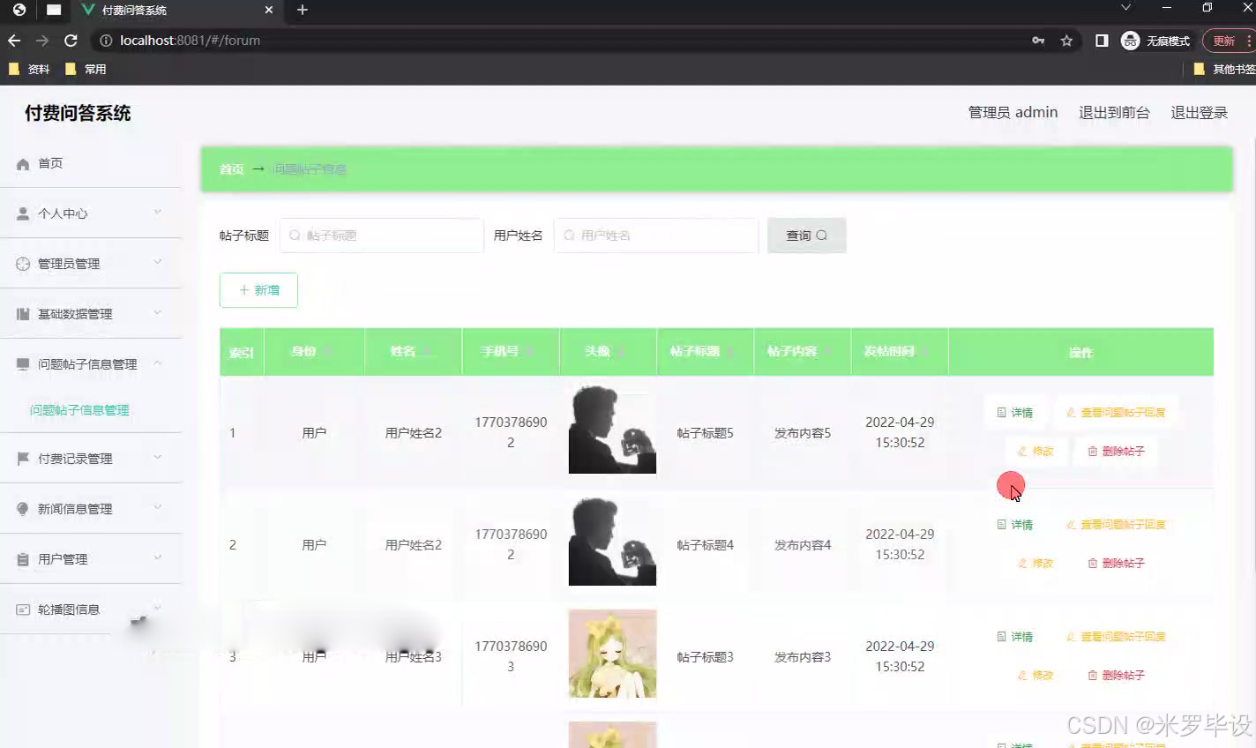Click the document icon beside 用户管理

click(23, 558)
